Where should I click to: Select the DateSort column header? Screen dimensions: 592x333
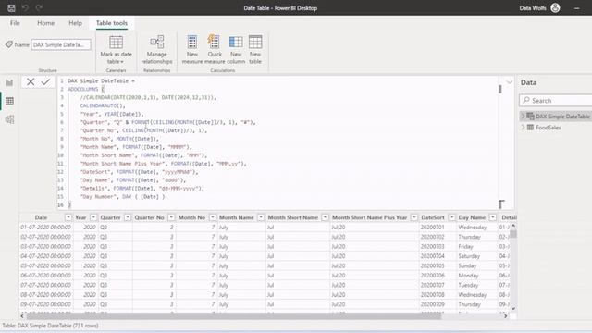coord(433,217)
